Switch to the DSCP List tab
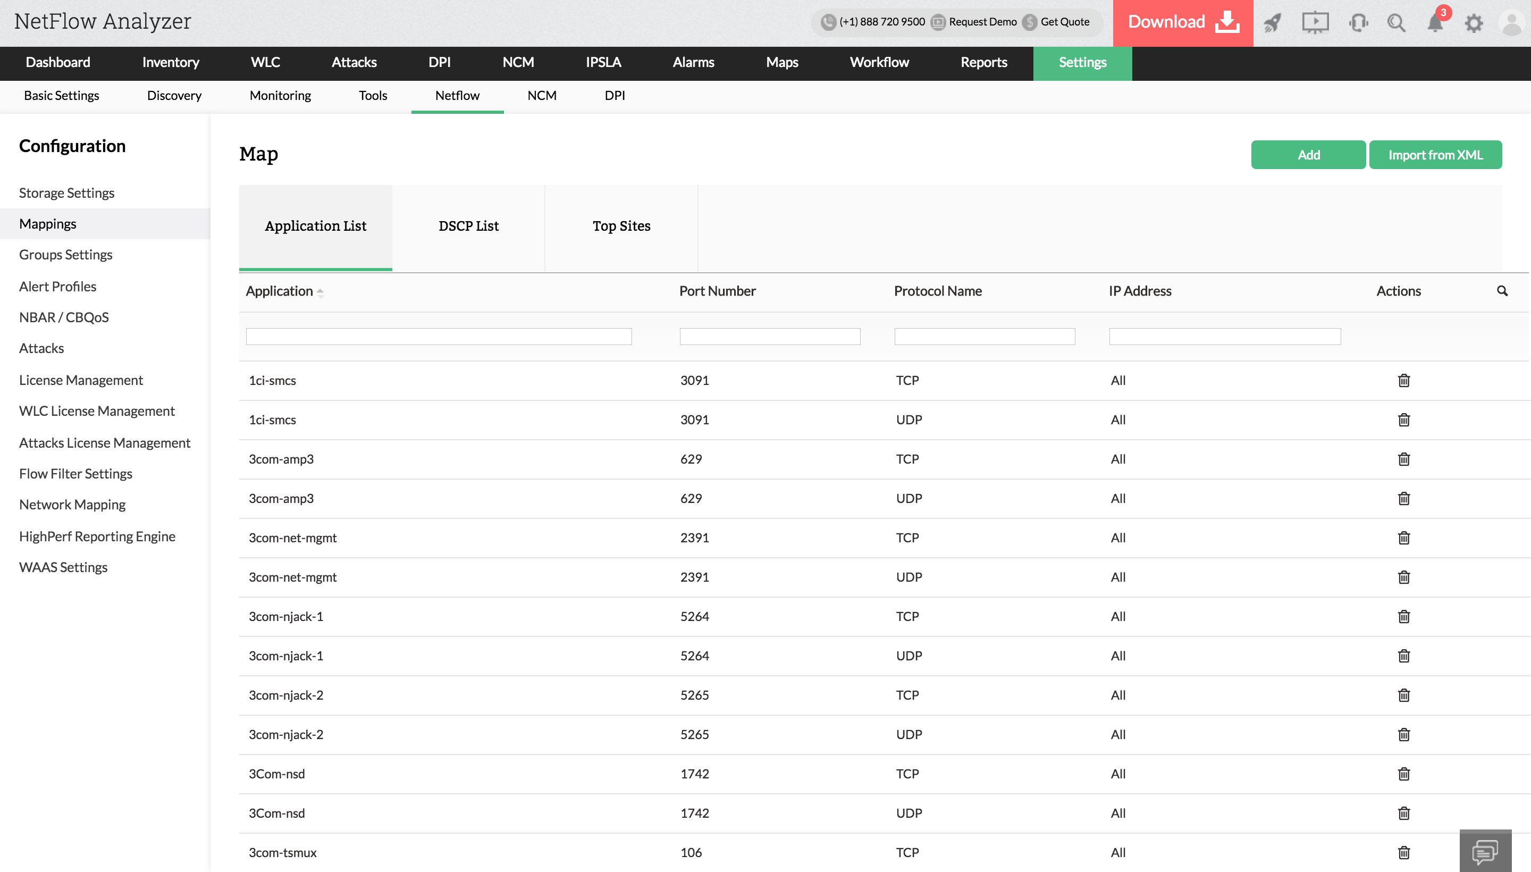The height and width of the screenshot is (872, 1531). point(468,227)
